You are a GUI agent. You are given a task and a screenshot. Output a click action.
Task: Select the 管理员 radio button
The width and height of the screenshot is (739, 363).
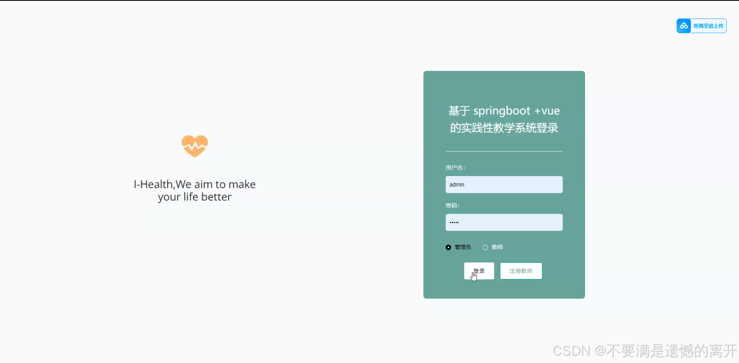pos(448,247)
